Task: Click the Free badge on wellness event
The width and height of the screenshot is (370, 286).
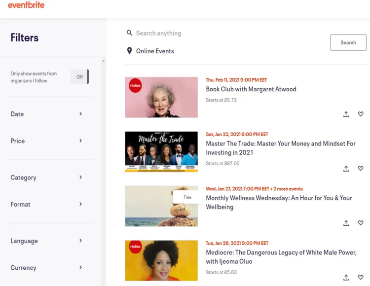Action: pos(187,197)
